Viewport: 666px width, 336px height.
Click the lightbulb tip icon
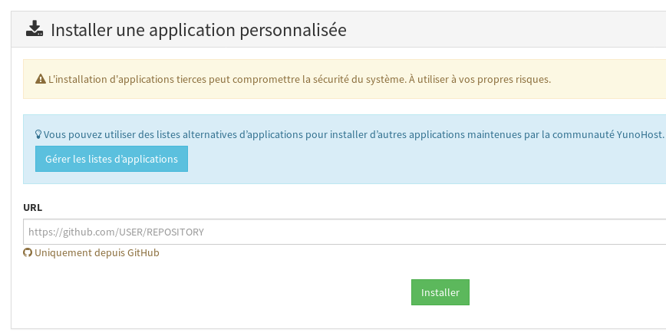coord(38,134)
